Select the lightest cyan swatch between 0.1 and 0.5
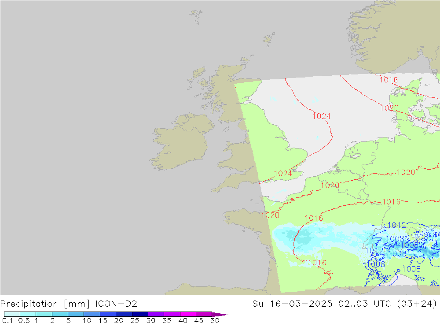440x323 pixels. 12,314
